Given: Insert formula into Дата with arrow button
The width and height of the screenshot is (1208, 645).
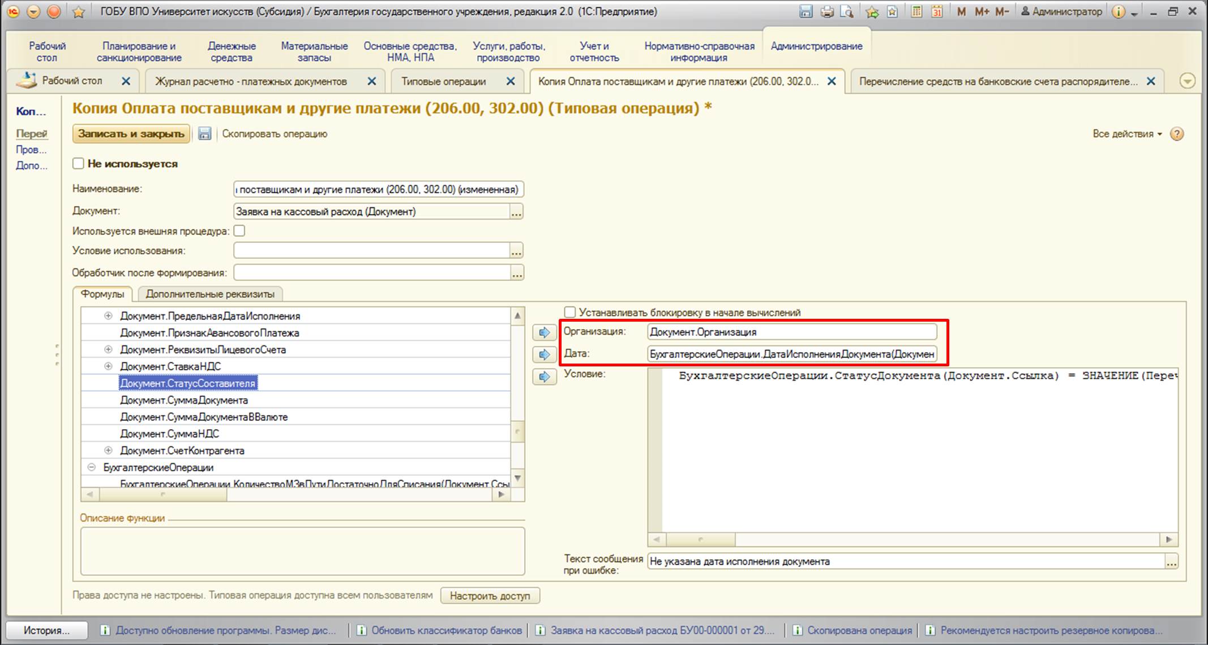Looking at the screenshot, I should point(544,354).
